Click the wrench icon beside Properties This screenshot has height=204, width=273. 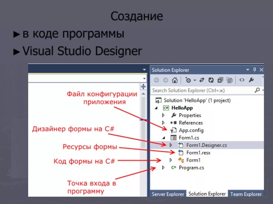coord(173,115)
